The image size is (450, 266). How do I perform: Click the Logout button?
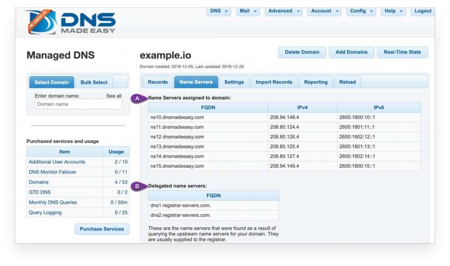click(x=423, y=11)
